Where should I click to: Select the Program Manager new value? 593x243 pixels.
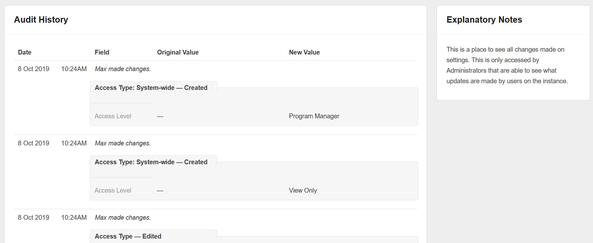[314, 116]
